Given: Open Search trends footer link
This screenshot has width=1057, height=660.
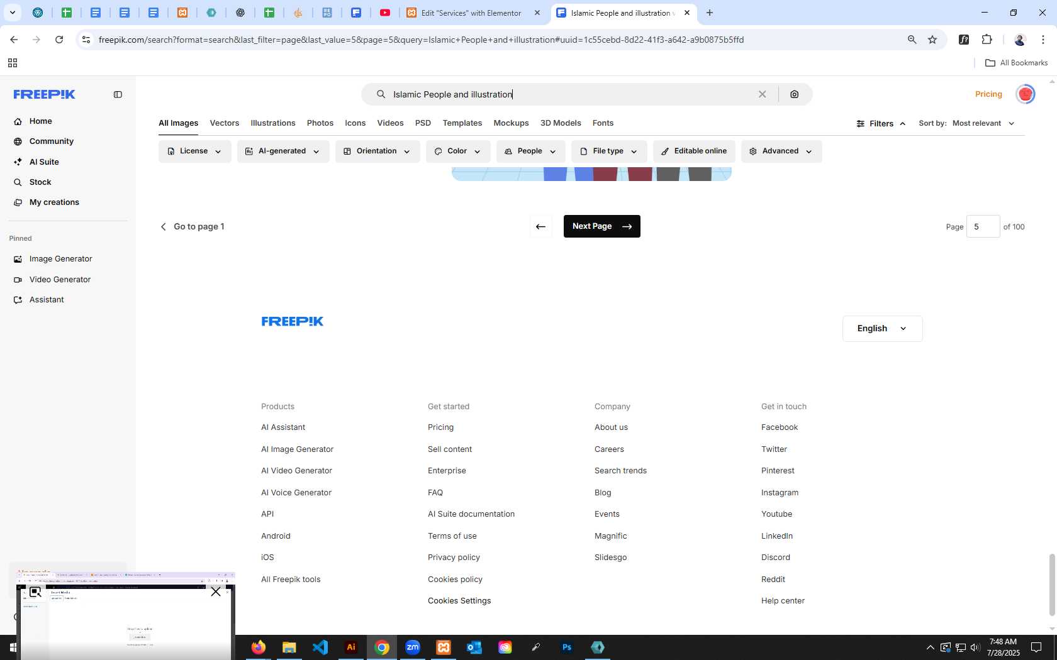Looking at the screenshot, I should click(x=620, y=471).
